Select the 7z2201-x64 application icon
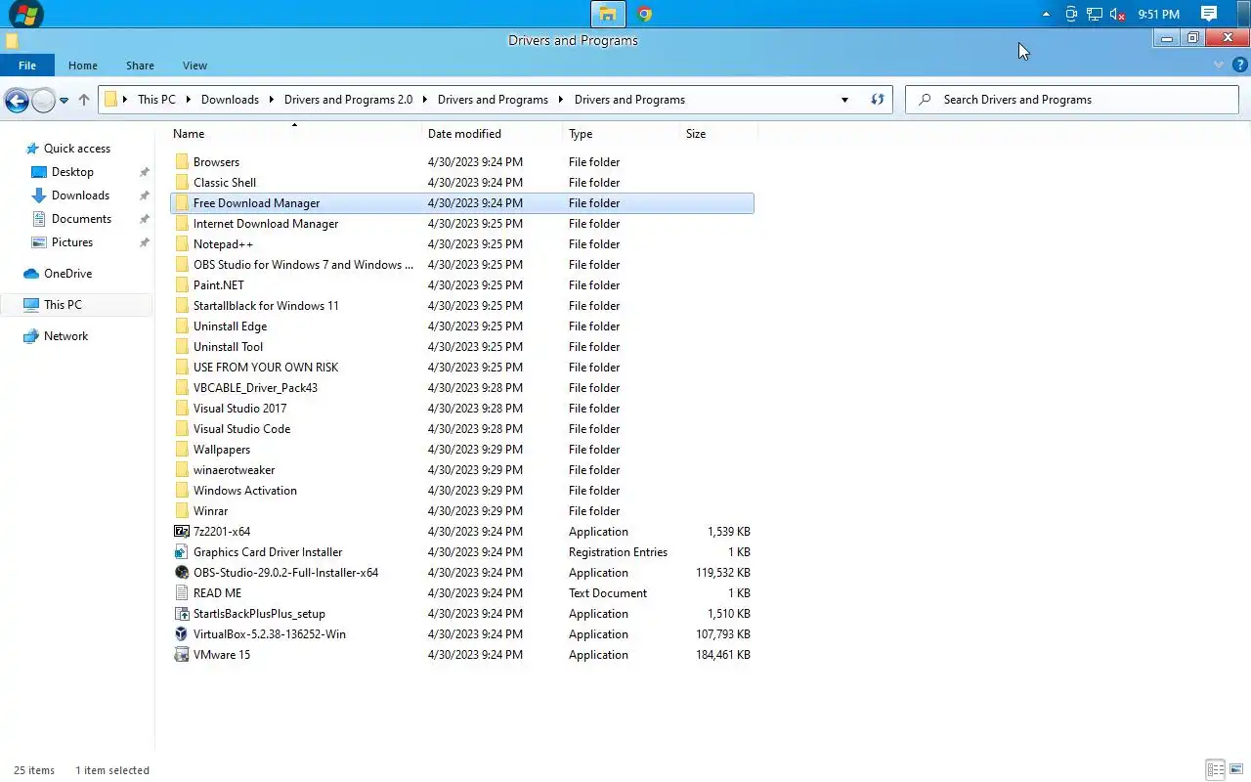Screen dimensions: 1251x782 click(182, 532)
